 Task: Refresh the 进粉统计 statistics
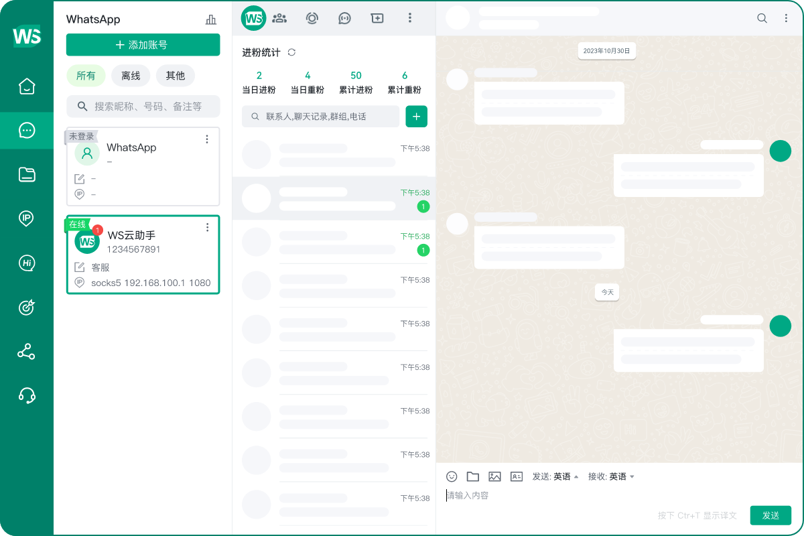(291, 52)
